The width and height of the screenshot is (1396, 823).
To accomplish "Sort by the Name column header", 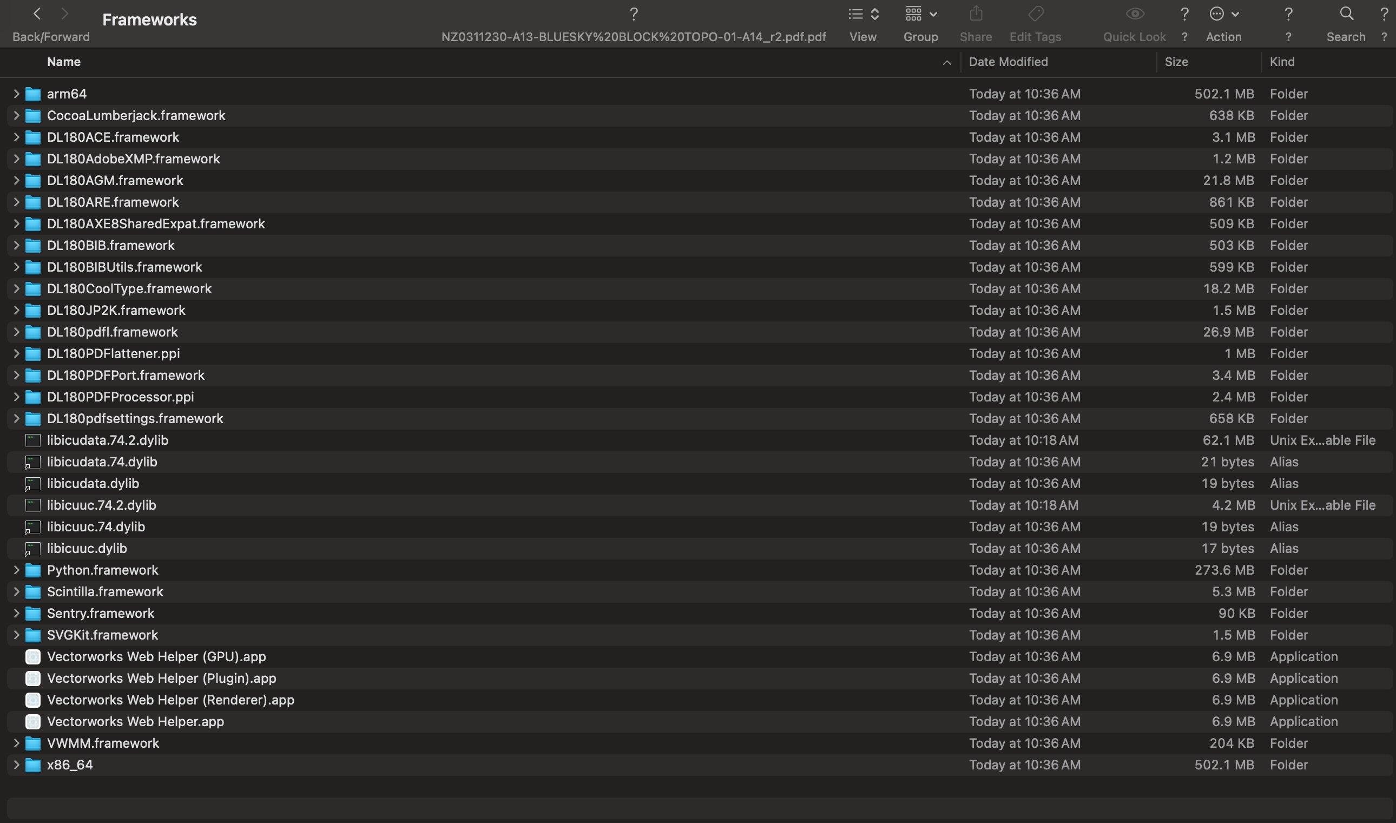I will click(x=64, y=62).
